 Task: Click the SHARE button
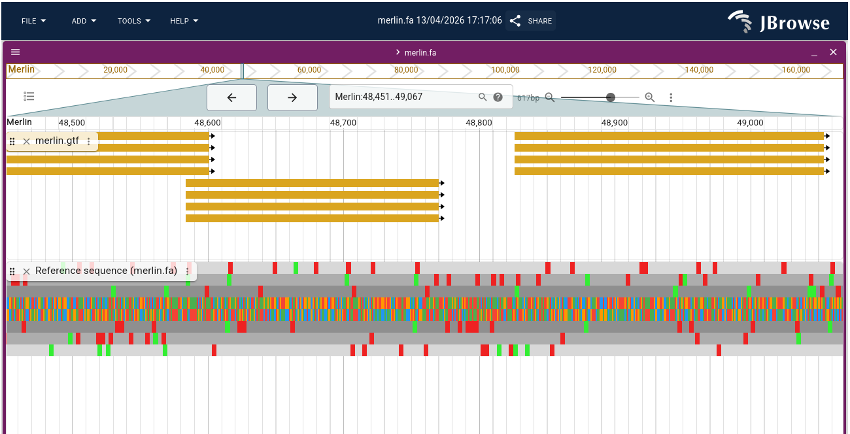[530, 20]
